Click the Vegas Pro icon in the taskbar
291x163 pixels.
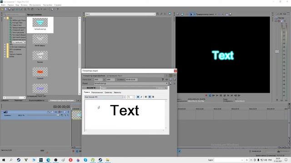pos(41,160)
